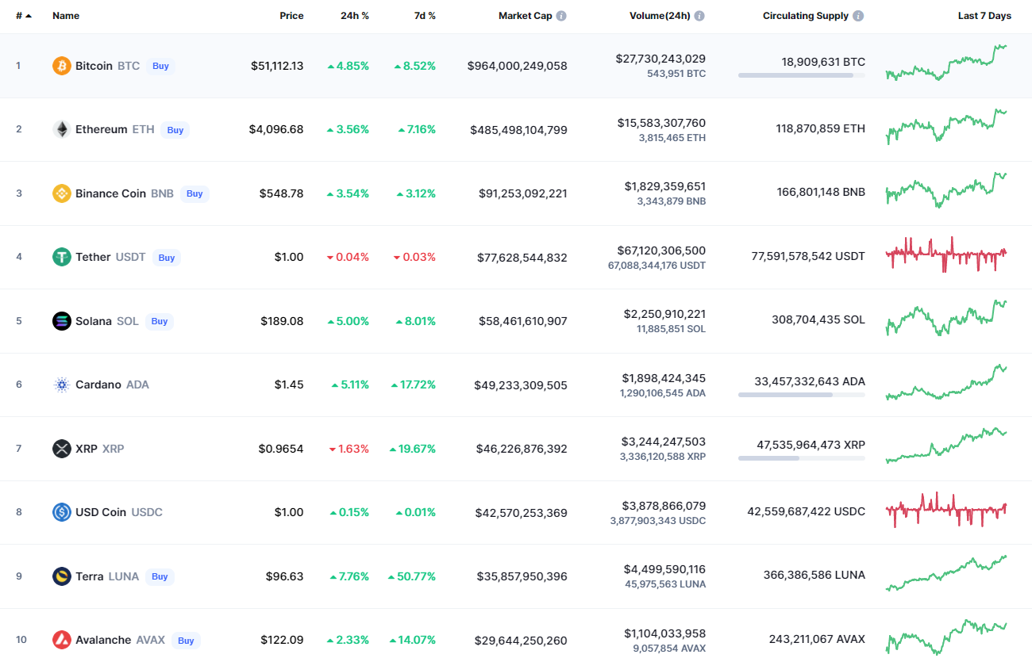This screenshot has width=1032, height=662.
Task: Click the Buy button next to Ethereum
Action: tap(175, 130)
